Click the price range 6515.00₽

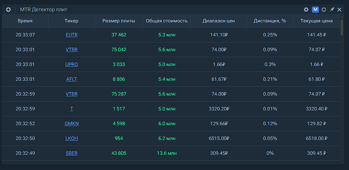(x=219, y=138)
